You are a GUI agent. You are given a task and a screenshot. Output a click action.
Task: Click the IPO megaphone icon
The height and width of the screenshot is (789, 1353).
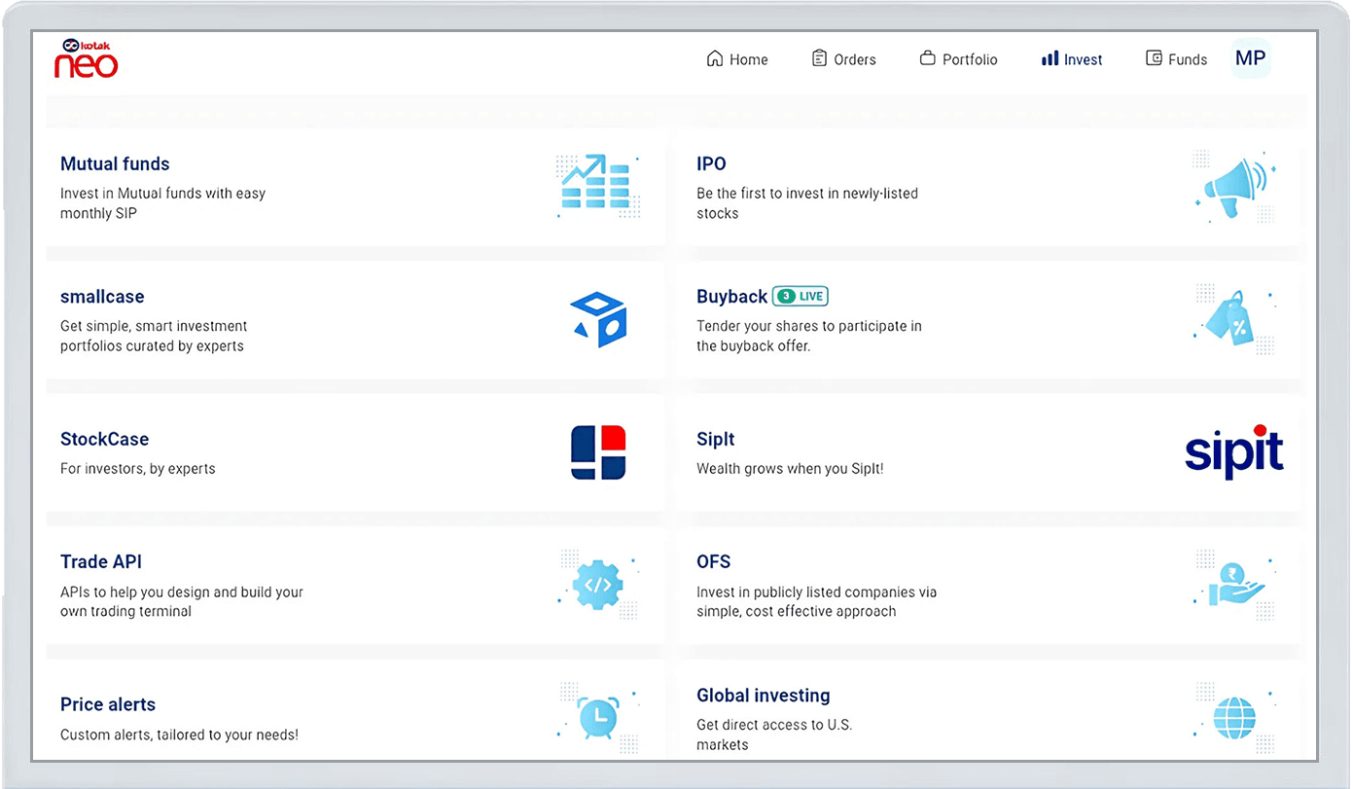[x=1233, y=185]
